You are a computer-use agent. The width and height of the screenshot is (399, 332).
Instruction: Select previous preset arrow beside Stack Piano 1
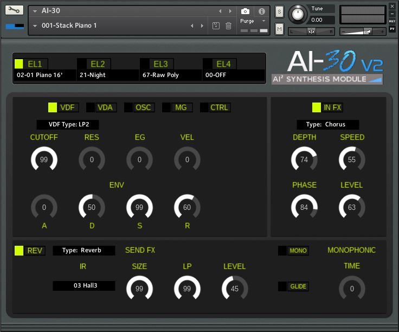192,25
